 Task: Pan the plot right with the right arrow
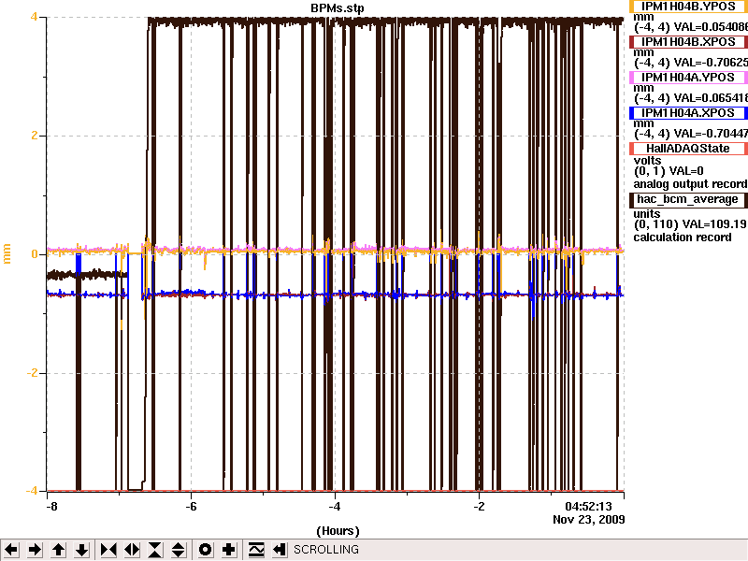pos(35,550)
